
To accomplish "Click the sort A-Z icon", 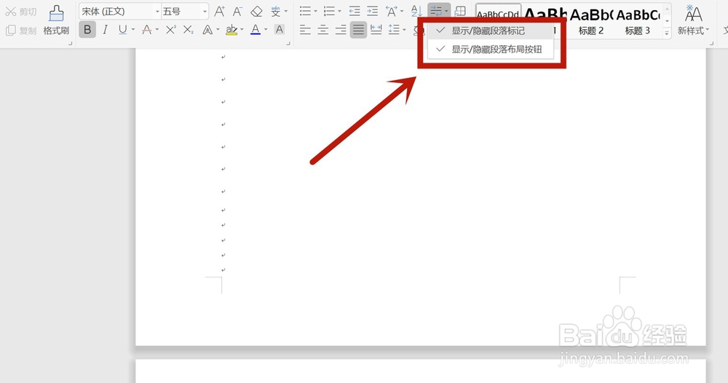I will tap(416, 11).
